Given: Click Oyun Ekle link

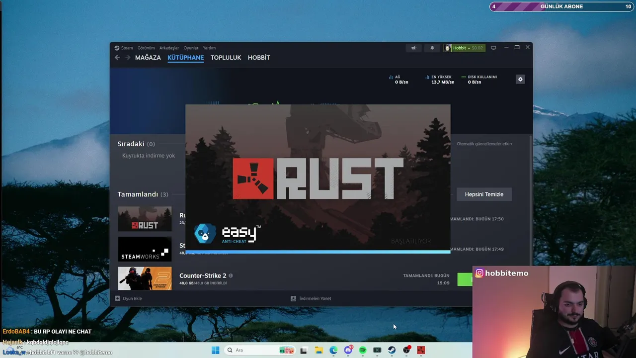Looking at the screenshot, I should [132, 298].
